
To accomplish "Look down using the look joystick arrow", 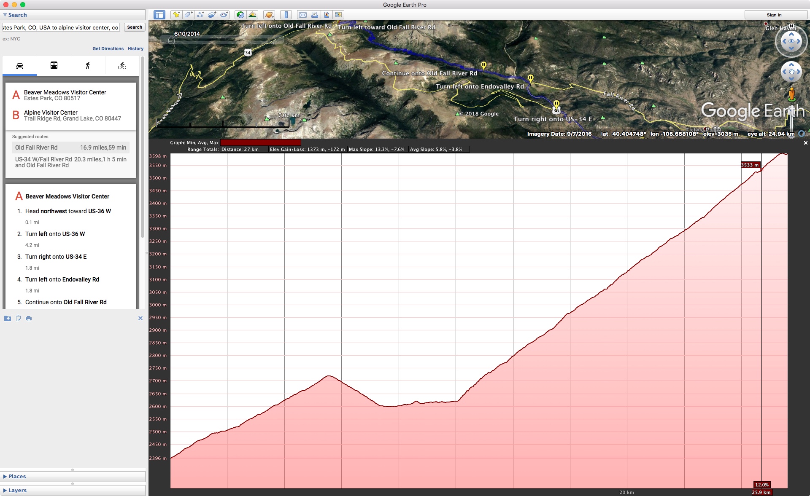I will coord(791,48).
